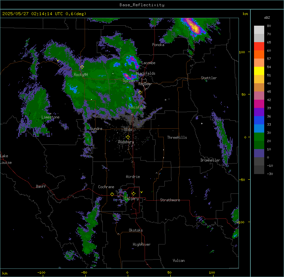Click the 100 tick on the vertical axis
Screen dimensions: 284x277
pyautogui.click(x=242, y=52)
